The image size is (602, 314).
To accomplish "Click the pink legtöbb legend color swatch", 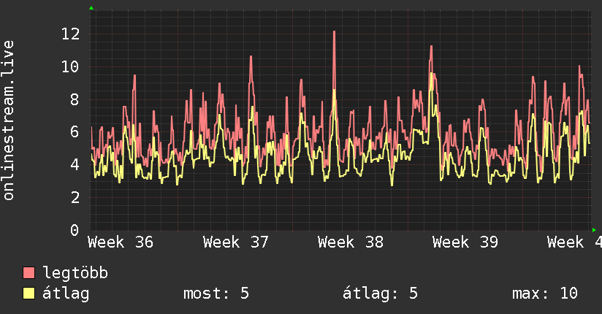I will tap(28, 272).
